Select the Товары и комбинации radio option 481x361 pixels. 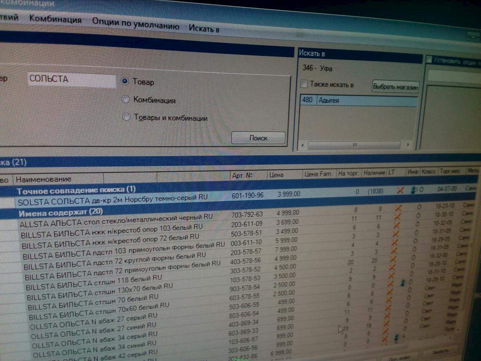tap(126, 117)
